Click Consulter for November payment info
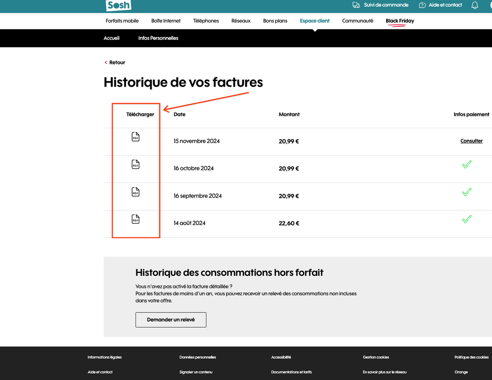492x380 pixels. [471, 141]
